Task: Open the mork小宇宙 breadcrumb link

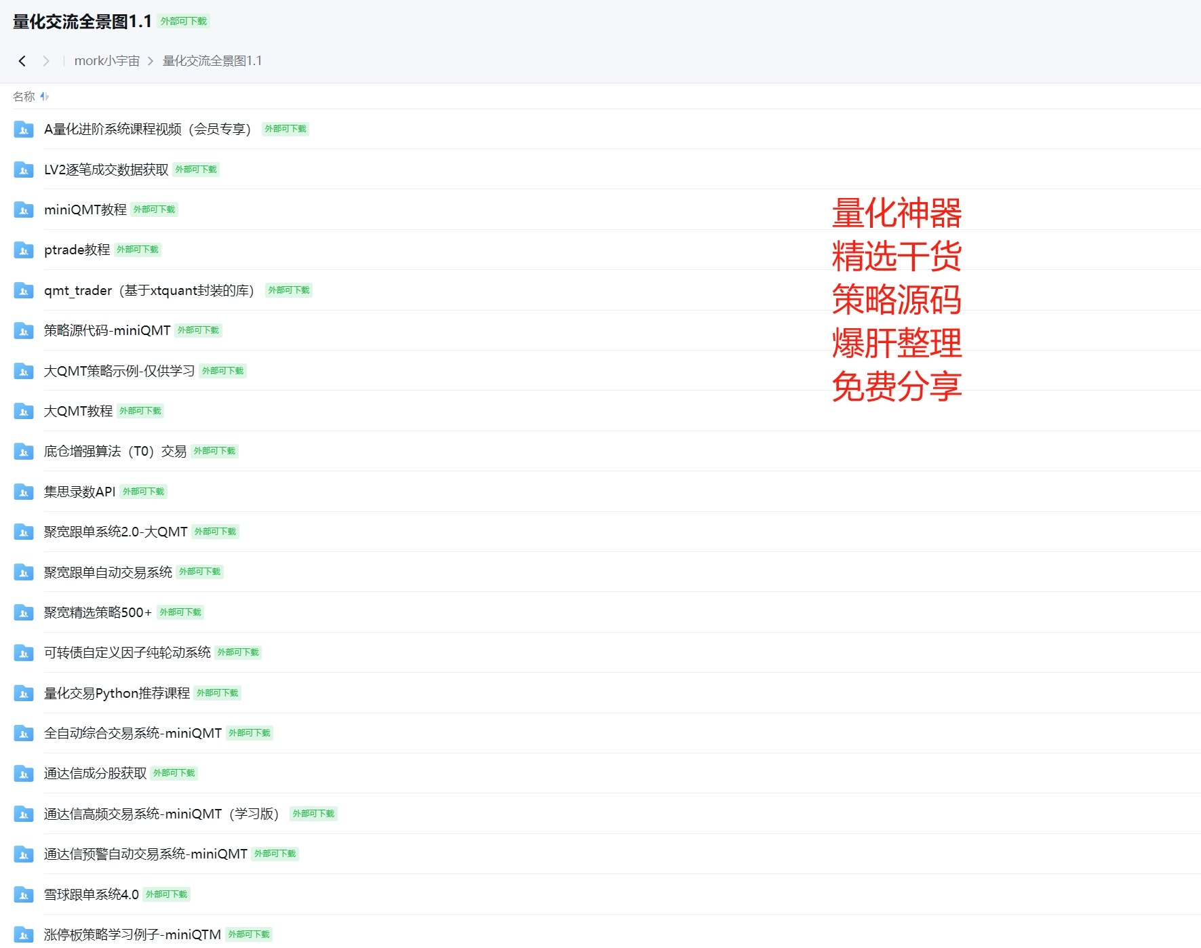Action: tap(106, 60)
